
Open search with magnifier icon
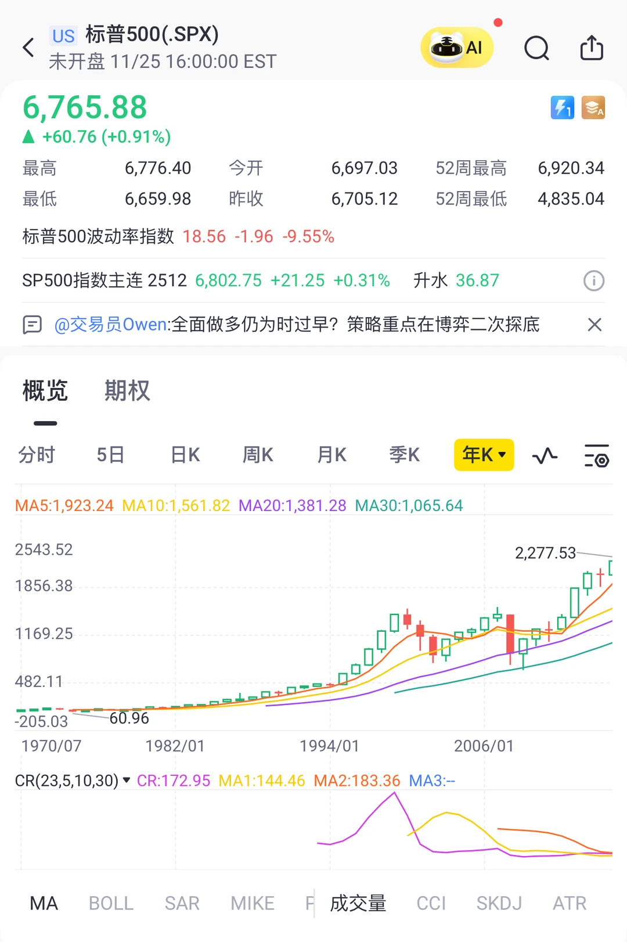pos(536,48)
